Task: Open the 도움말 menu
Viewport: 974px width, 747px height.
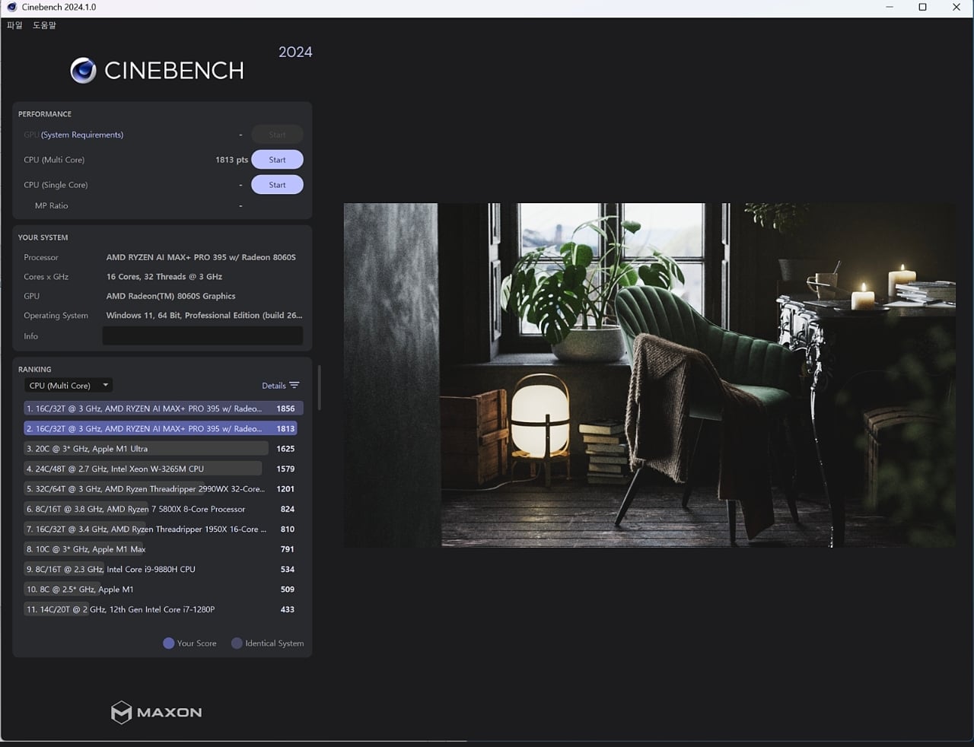Action: pos(44,25)
